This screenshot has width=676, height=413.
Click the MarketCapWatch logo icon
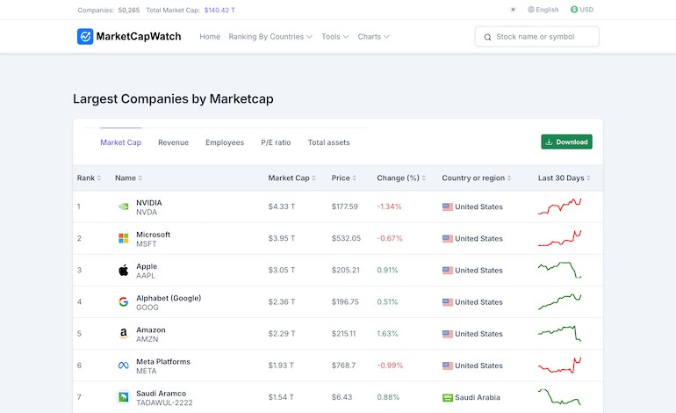tap(85, 37)
